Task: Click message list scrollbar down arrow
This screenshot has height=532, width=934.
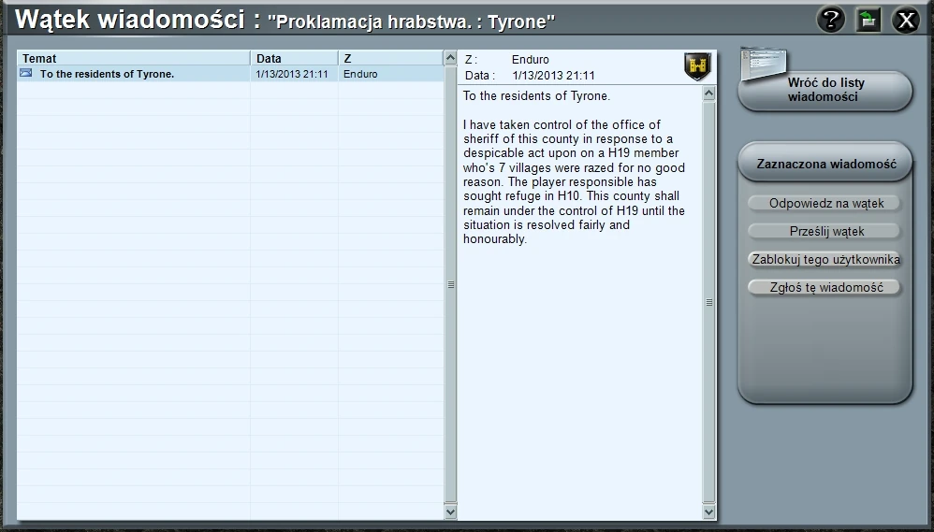Action: [450, 511]
